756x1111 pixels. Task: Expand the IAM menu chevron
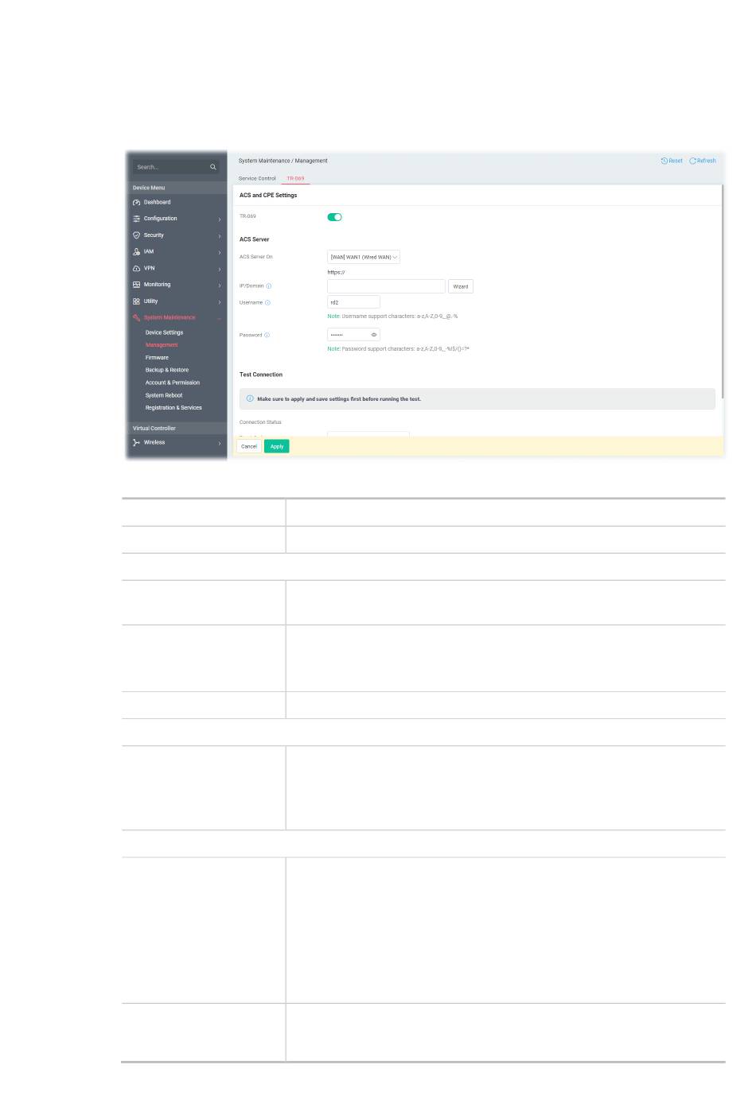tap(220, 252)
